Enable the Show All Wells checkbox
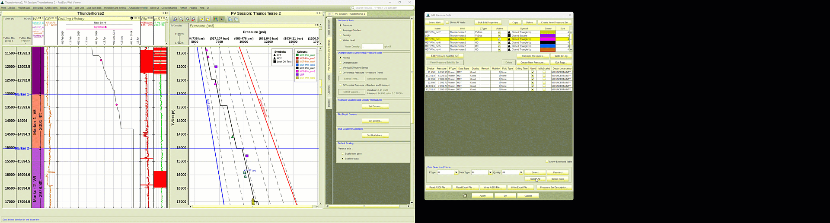The height and width of the screenshot is (223, 830). (x=447, y=22)
